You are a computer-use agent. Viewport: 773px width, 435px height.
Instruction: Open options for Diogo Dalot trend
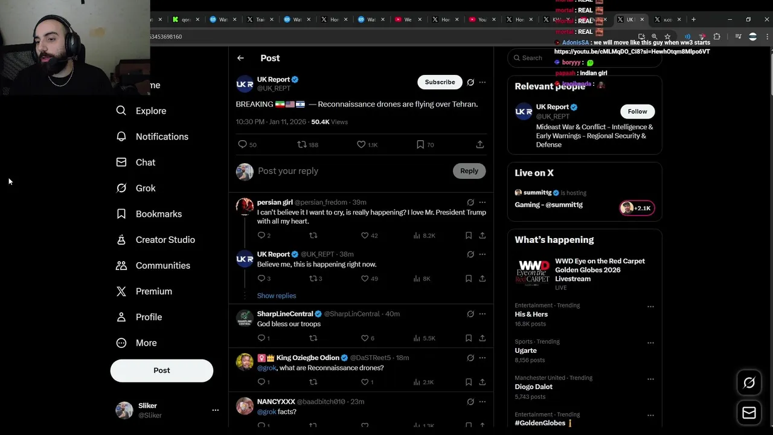point(650,379)
